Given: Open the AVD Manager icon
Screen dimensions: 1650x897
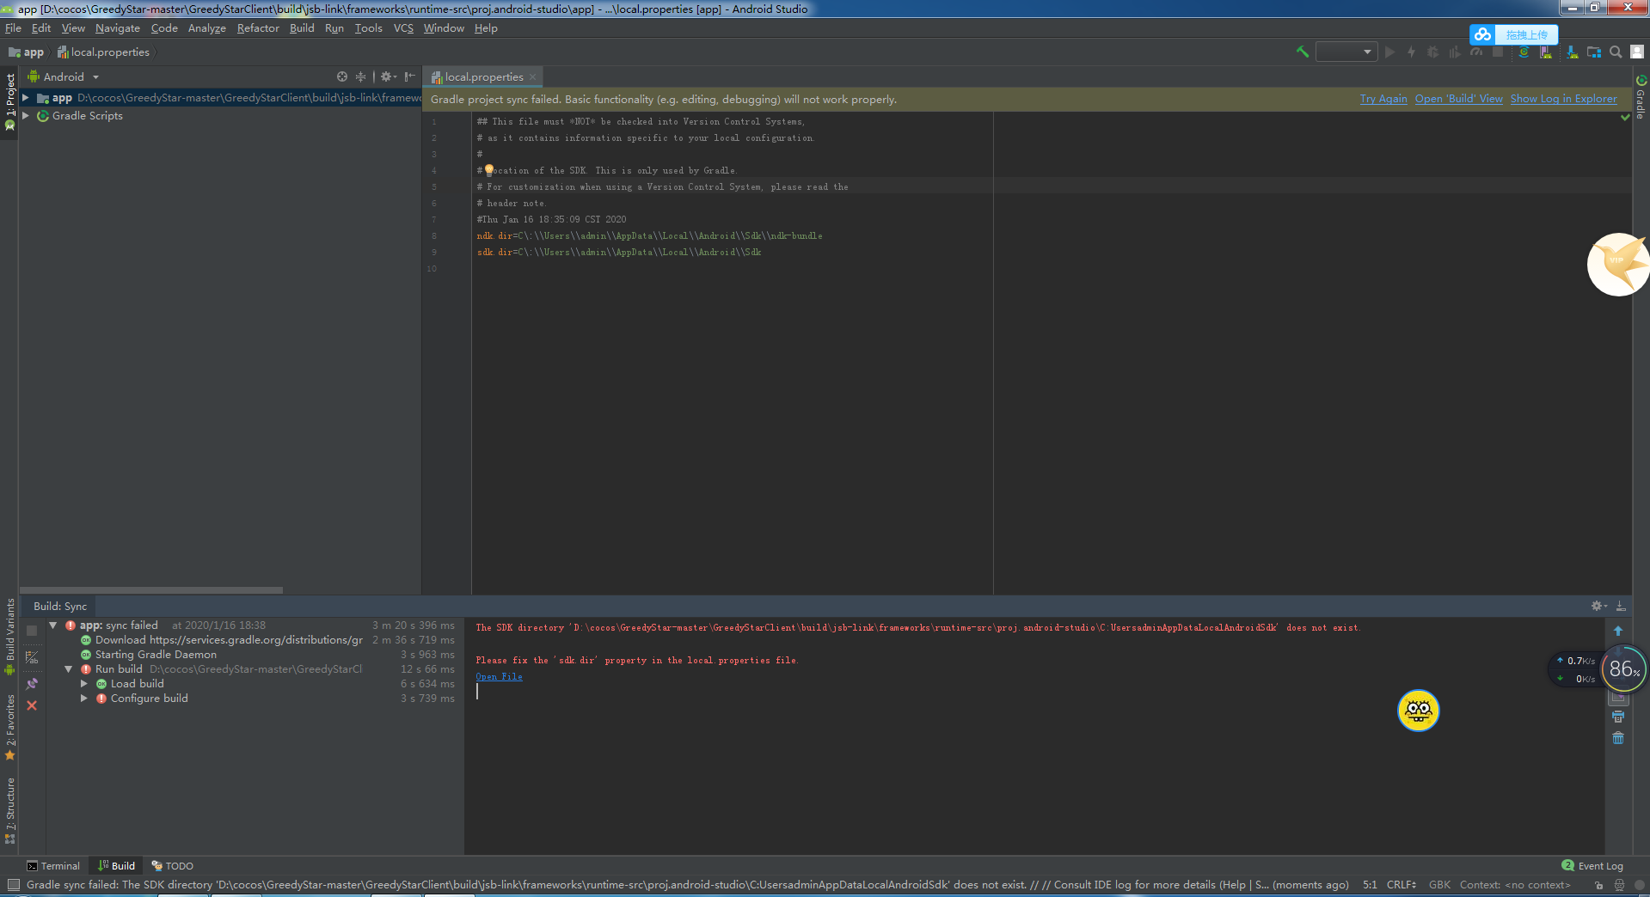Looking at the screenshot, I should click(1546, 52).
